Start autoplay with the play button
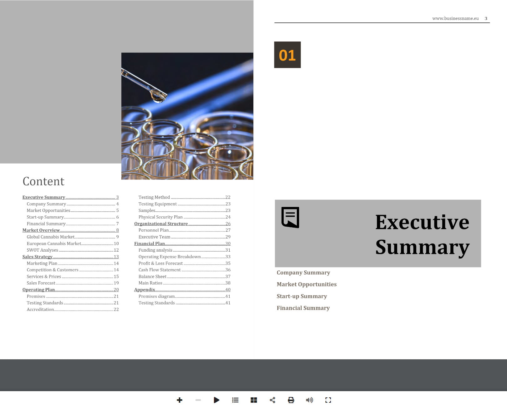 tap(216, 400)
